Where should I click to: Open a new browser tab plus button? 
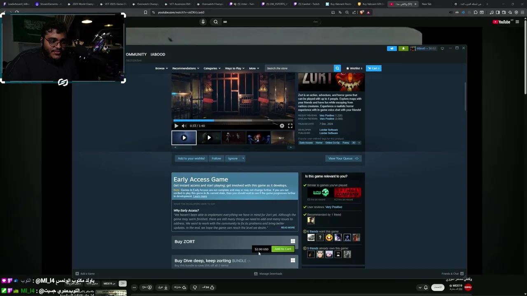pos(487,4)
